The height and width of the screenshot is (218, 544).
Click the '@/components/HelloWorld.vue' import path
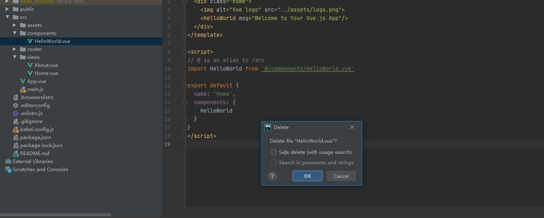point(308,69)
